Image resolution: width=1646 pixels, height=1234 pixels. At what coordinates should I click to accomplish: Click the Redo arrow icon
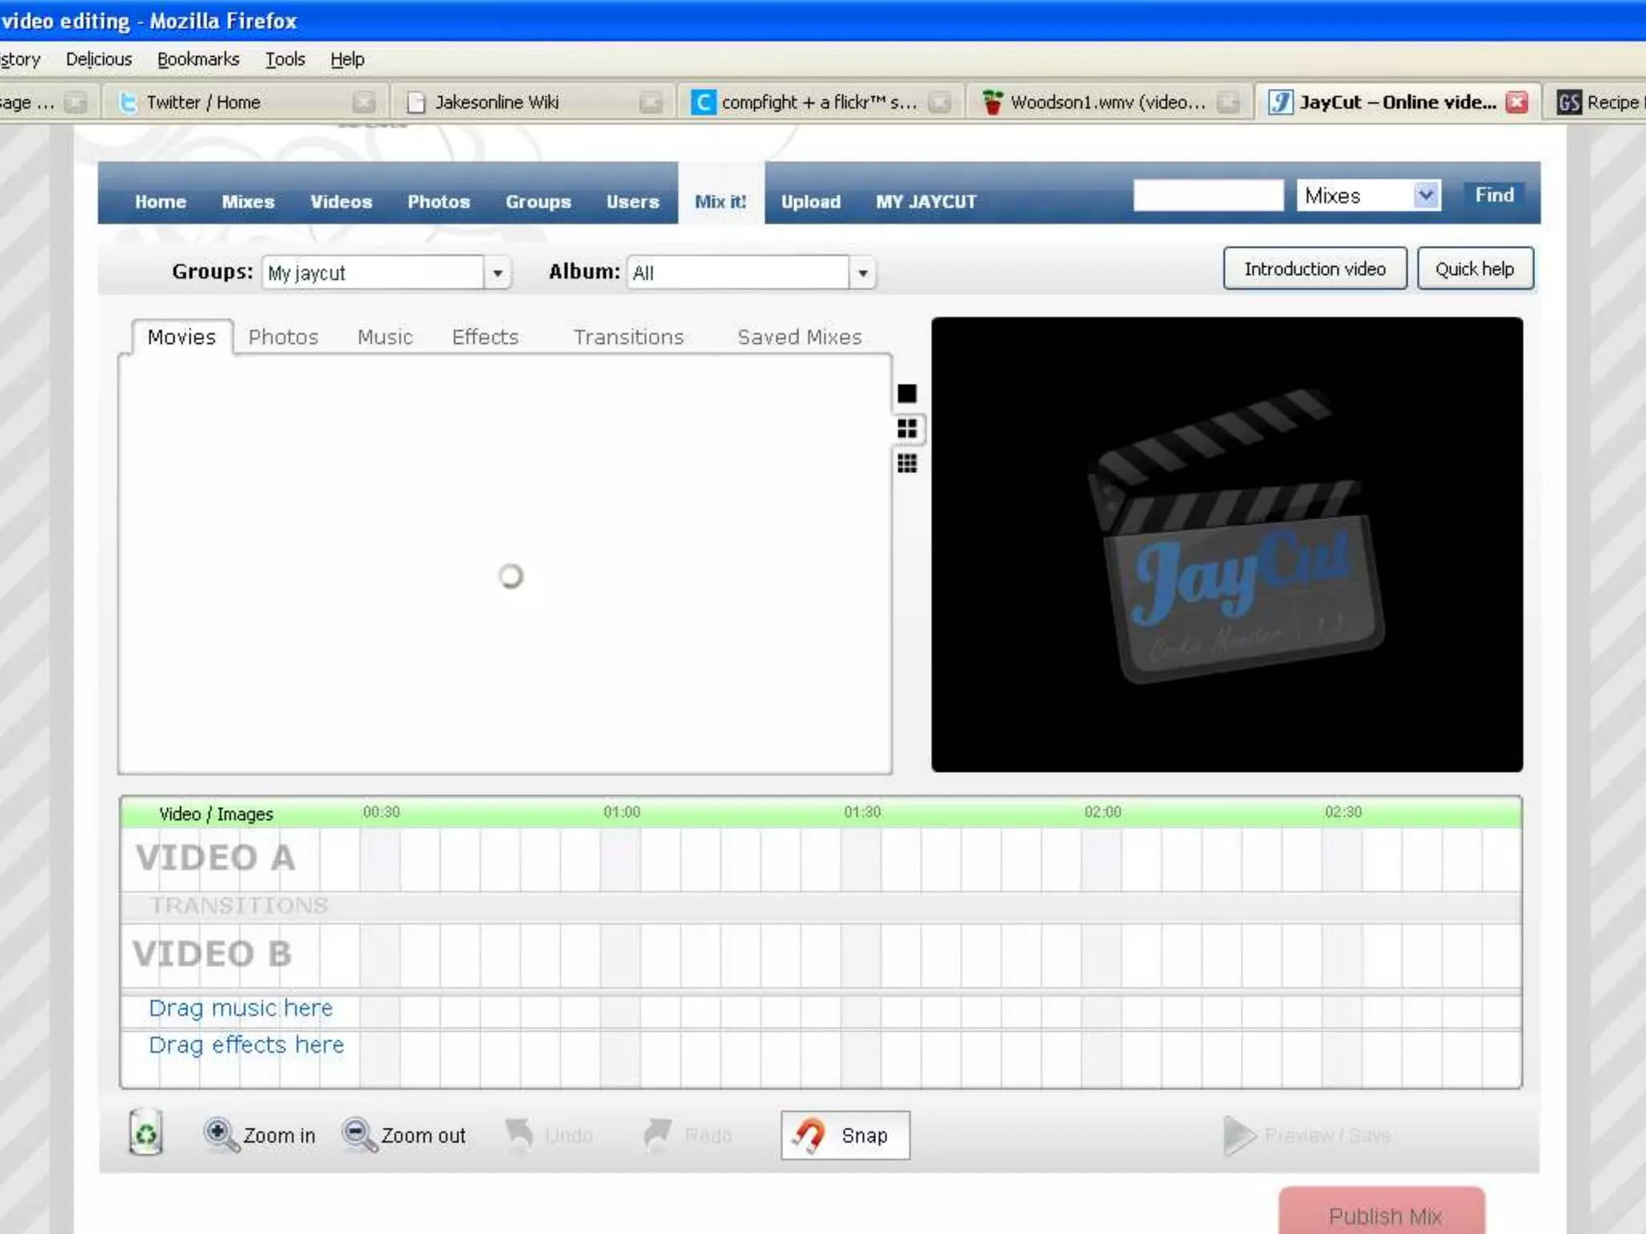[x=658, y=1134]
